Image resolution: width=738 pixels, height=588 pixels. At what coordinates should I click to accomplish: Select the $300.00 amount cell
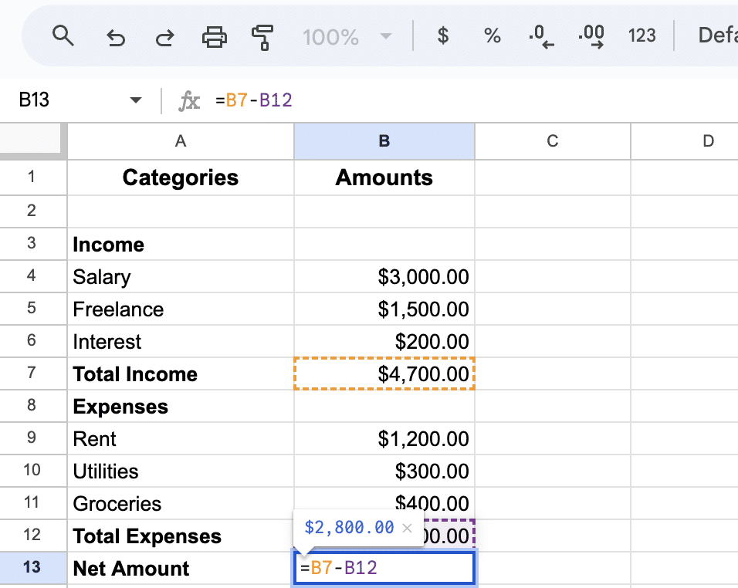click(384, 471)
